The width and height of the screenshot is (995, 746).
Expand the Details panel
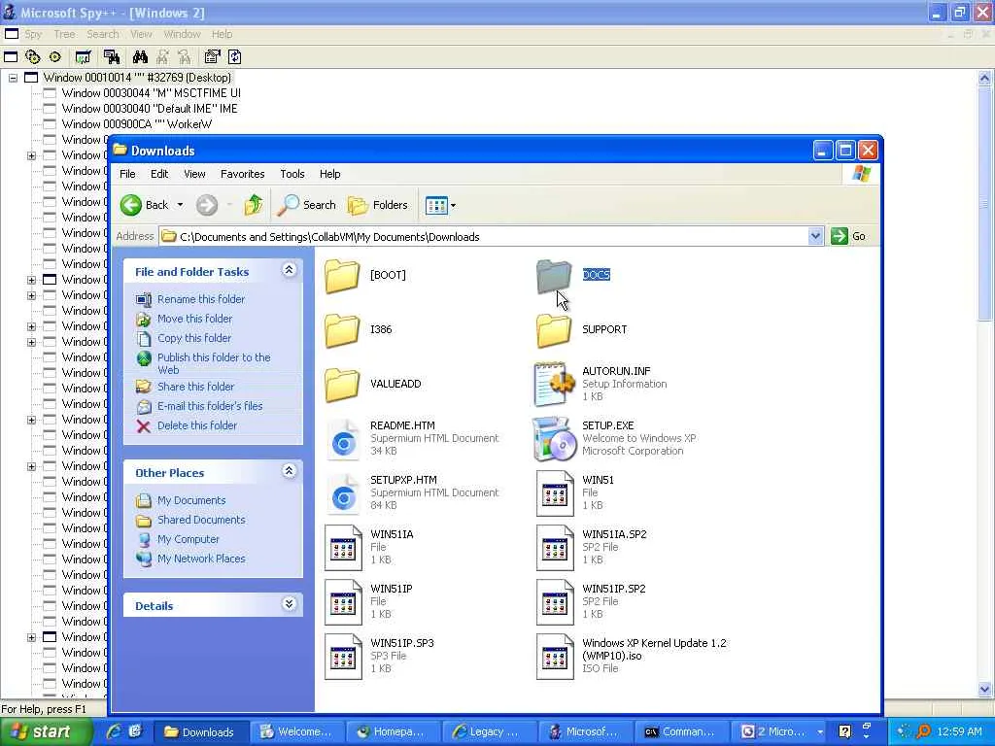(x=289, y=604)
